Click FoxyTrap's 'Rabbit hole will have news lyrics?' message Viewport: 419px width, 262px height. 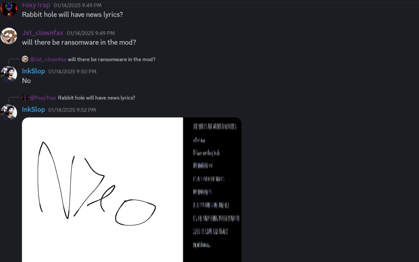pyautogui.click(x=72, y=14)
